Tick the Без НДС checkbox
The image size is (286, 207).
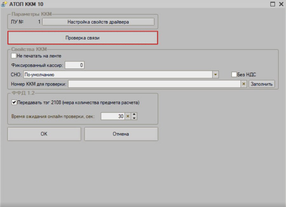point(234,74)
